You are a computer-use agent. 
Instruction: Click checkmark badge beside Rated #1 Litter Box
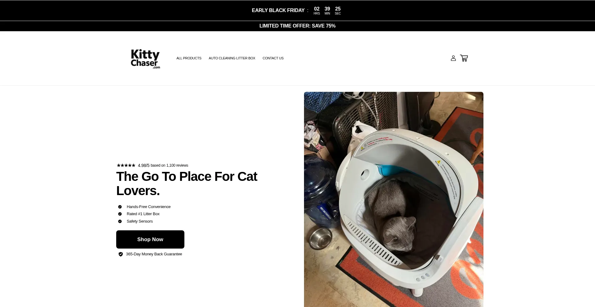tap(120, 214)
